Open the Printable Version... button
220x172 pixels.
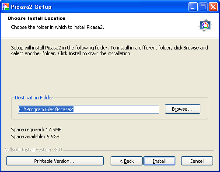55,161
